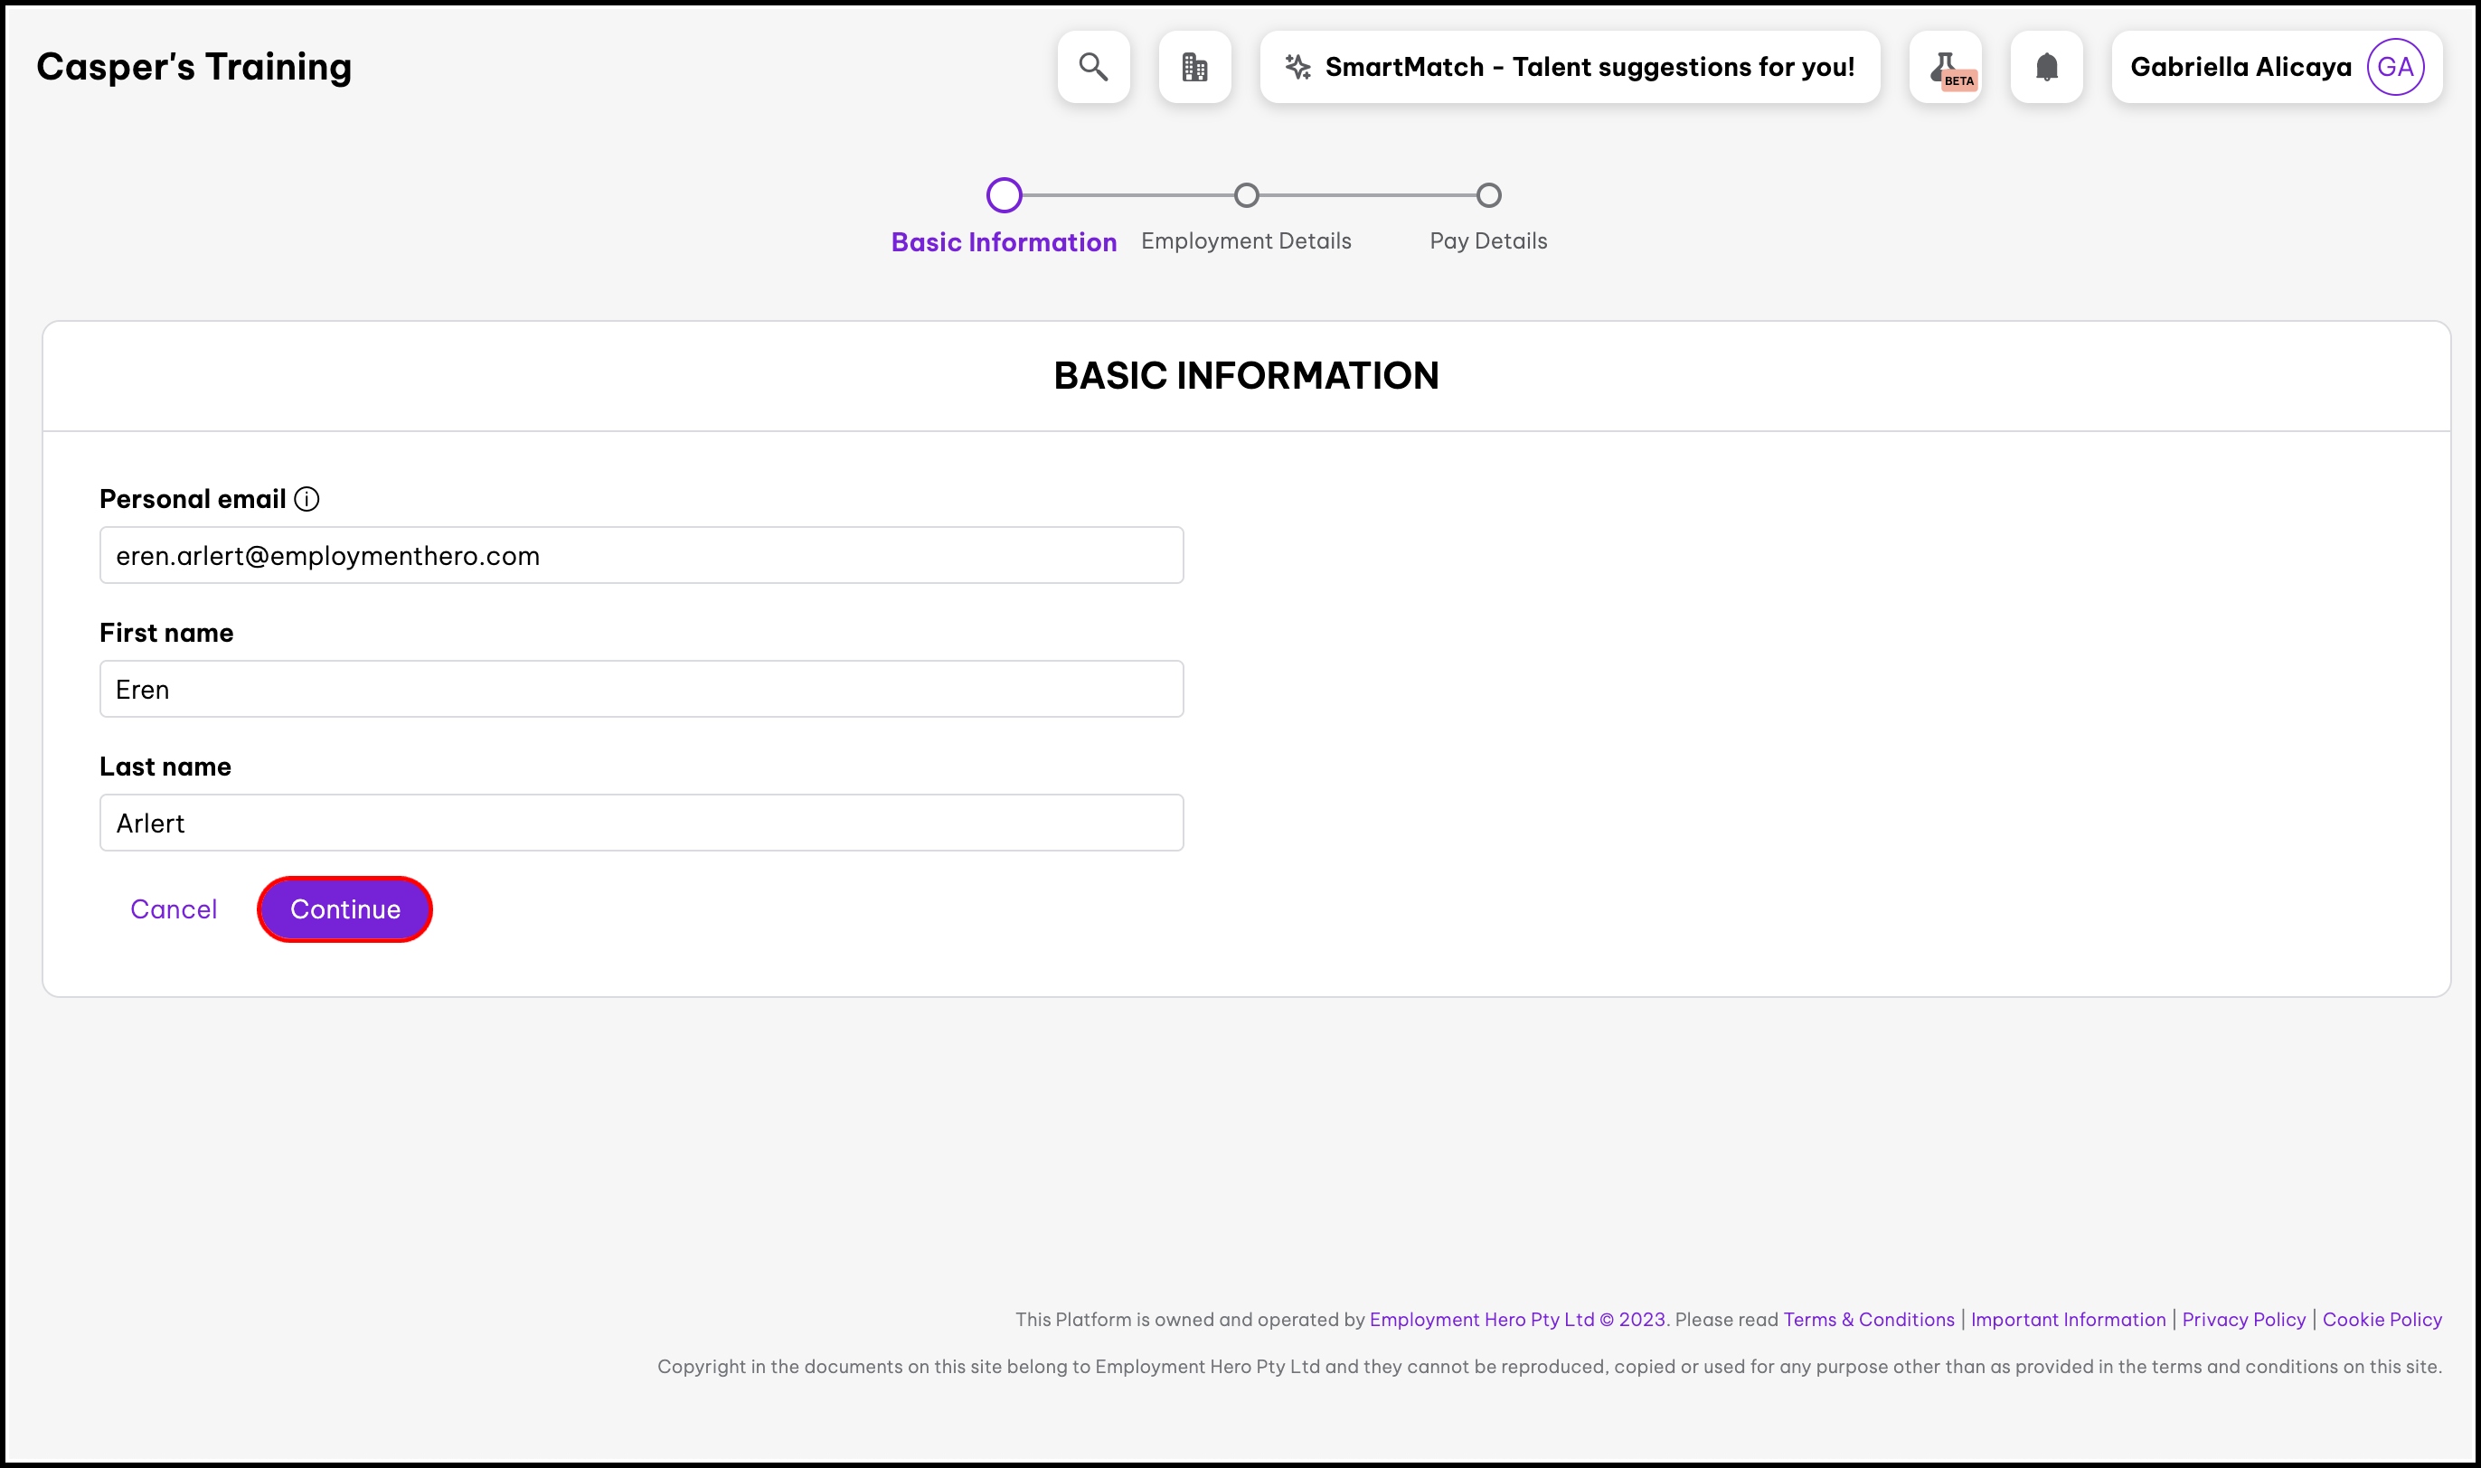Open the organisation building icon
The height and width of the screenshot is (1468, 2481).
click(x=1194, y=66)
